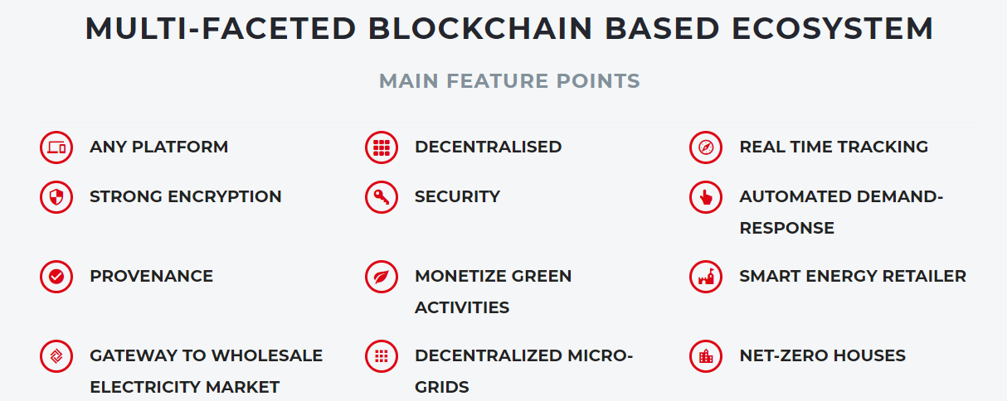Click the Decentralised grid icon
The image size is (1007, 401).
[382, 147]
